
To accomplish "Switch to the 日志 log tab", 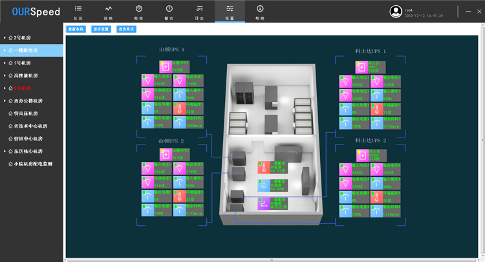I will pyautogui.click(x=199, y=12).
